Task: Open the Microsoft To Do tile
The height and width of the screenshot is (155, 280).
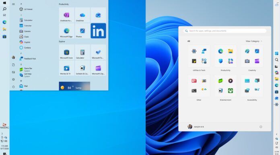Action: (98, 52)
